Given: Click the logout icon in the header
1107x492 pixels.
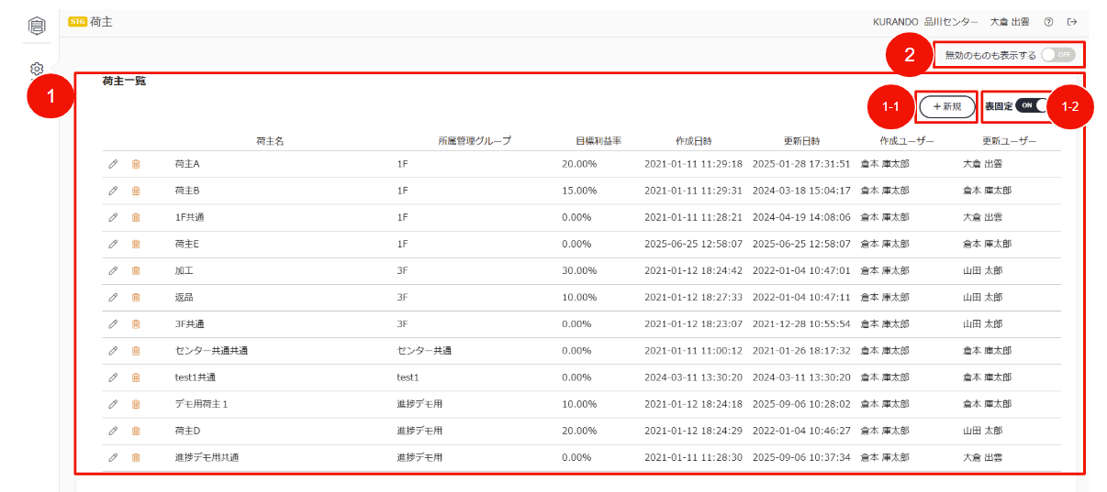Looking at the screenshot, I should pos(1072,21).
